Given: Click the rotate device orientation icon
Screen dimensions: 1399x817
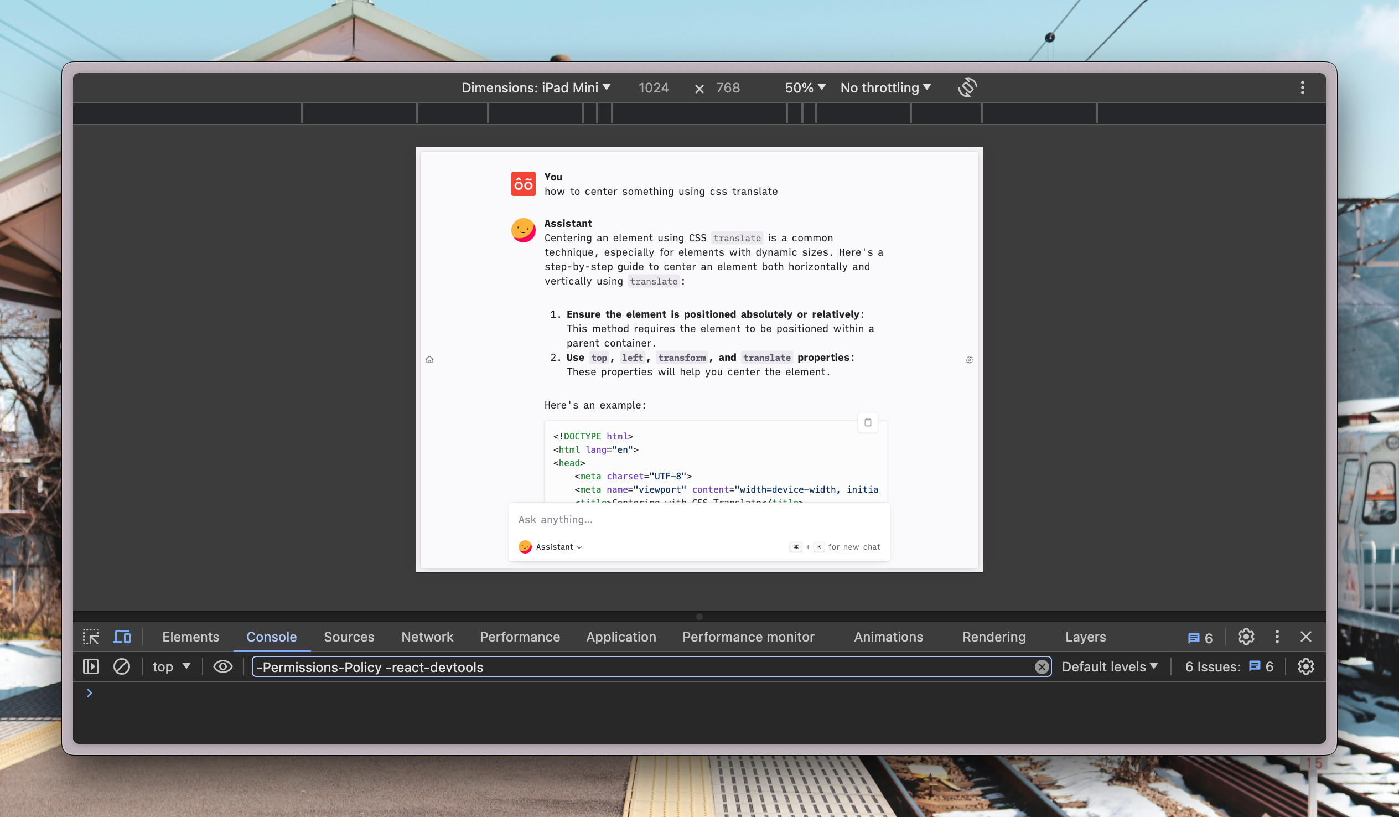Looking at the screenshot, I should pyautogui.click(x=967, y=87).
